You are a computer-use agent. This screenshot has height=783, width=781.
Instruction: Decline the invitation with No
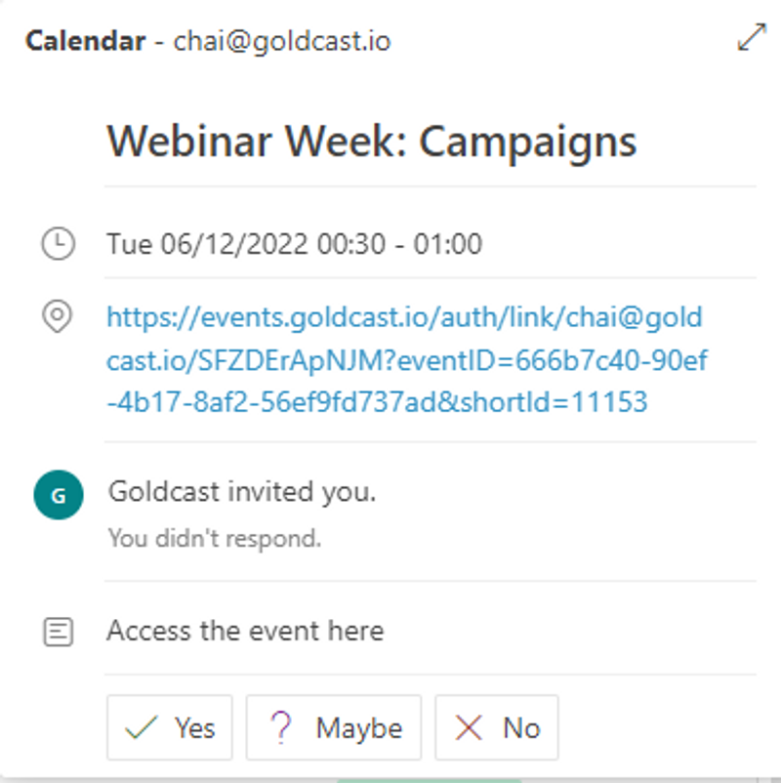pyautogui.click(x=497, y=728)
